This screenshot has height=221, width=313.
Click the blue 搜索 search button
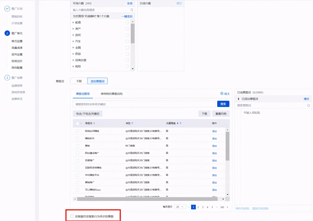[x=223, y=104]
